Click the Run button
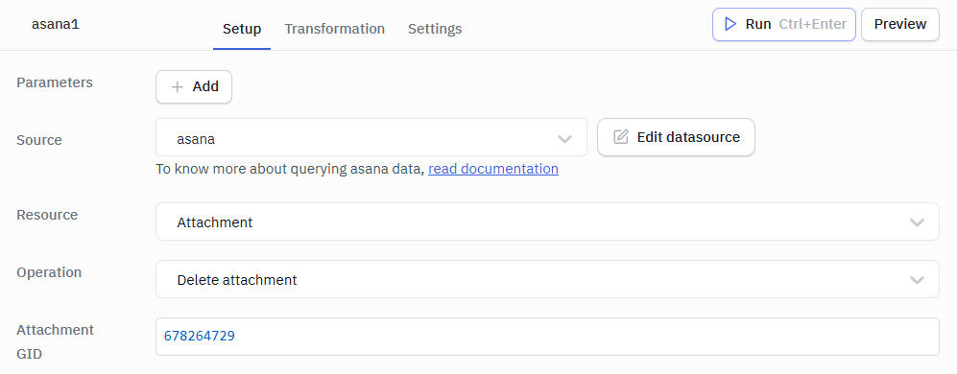This screenshot has height=374, width=957. (x=783, y=24)
